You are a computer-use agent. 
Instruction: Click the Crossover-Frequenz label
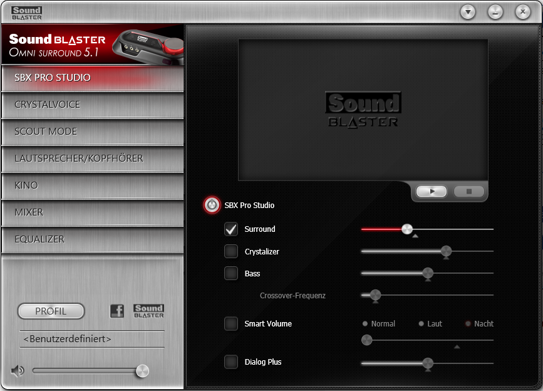[x=292, y=296]
